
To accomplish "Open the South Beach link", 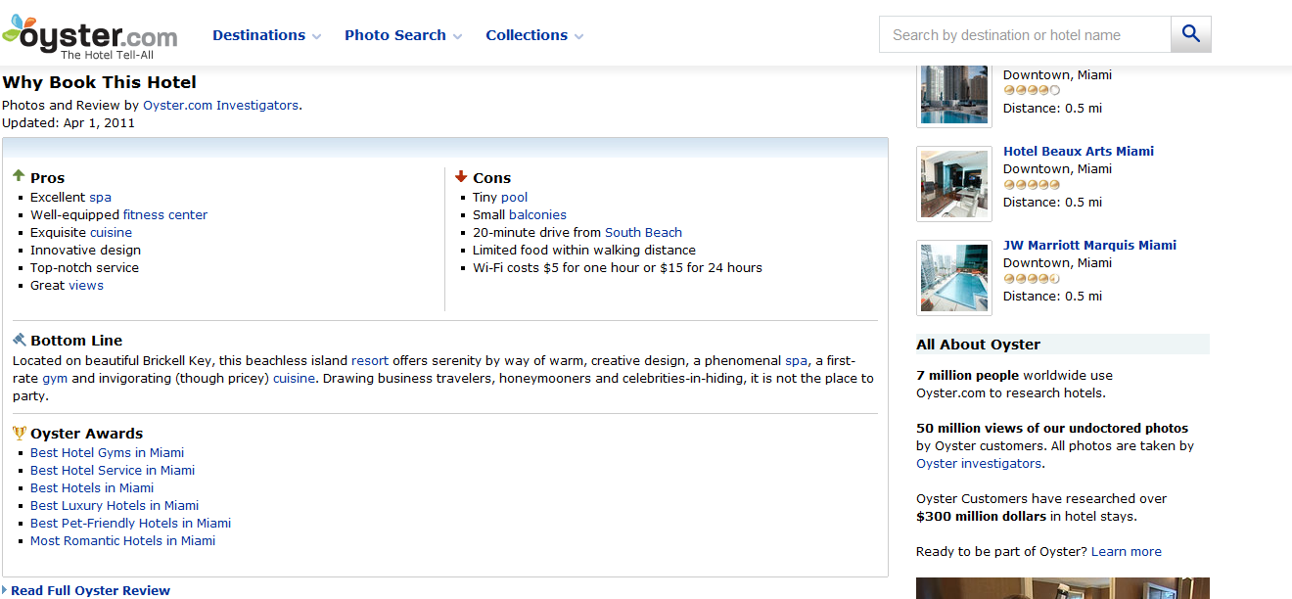I will click(643, 232).
